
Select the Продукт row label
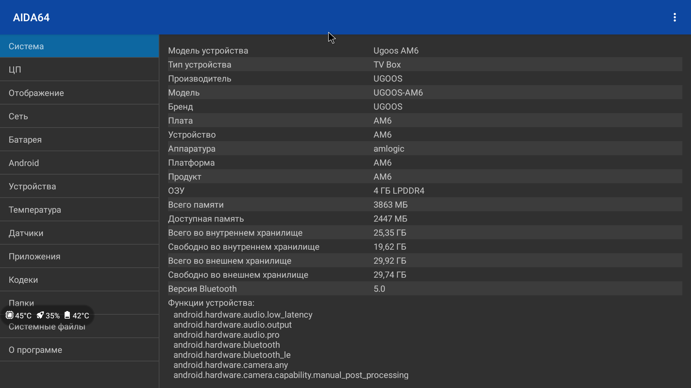(x=185, y=177)
